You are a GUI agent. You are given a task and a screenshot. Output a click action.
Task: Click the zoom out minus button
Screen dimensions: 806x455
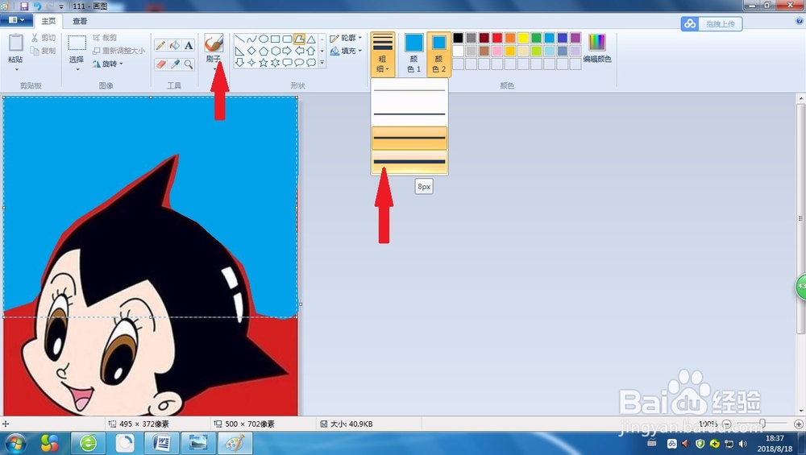[726, 424]
